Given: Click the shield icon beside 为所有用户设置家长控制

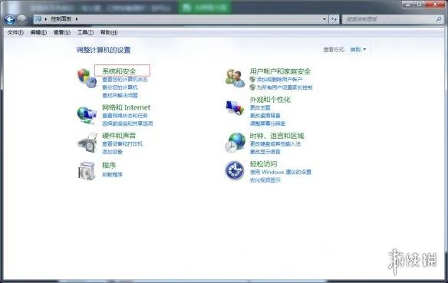Looking at the screenshot, I should pyautogui.click(x=252, y=87).
